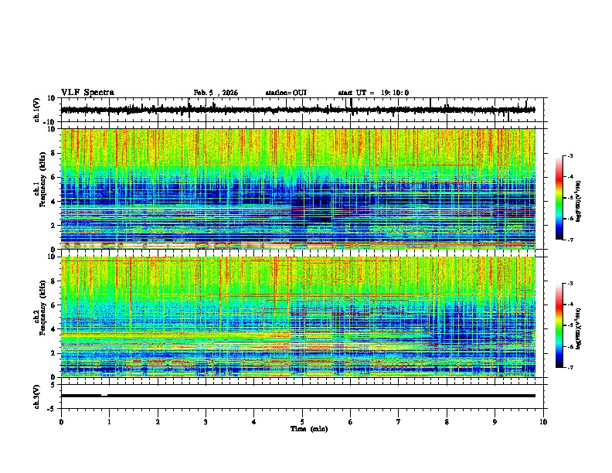The image size is (612, 473).
Task: Click the "6" kHz tick on ch.2 spectrogram
Action: pyautogui.click(x=53, y=305)
